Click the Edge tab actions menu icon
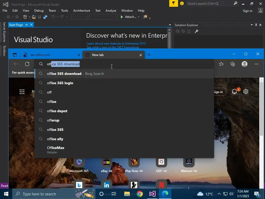The image size is (265, 199). (15, 55)
